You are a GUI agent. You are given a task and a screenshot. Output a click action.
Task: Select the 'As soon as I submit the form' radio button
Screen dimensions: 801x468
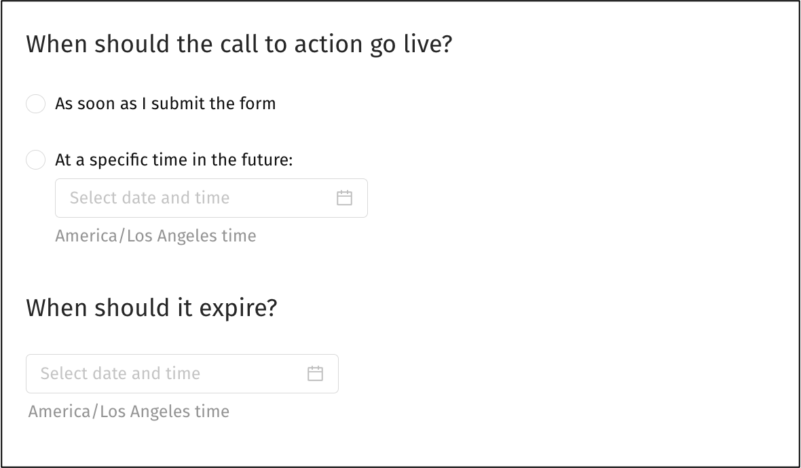click(35, 104)
